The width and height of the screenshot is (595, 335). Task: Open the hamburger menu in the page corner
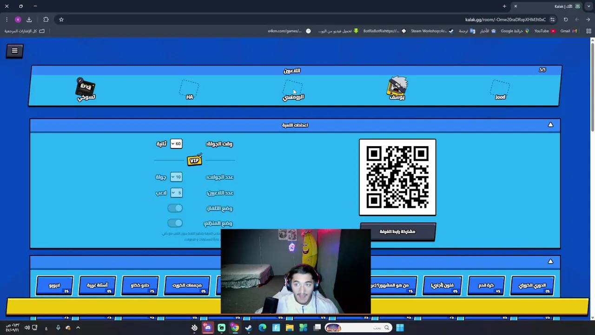[14, 51]
